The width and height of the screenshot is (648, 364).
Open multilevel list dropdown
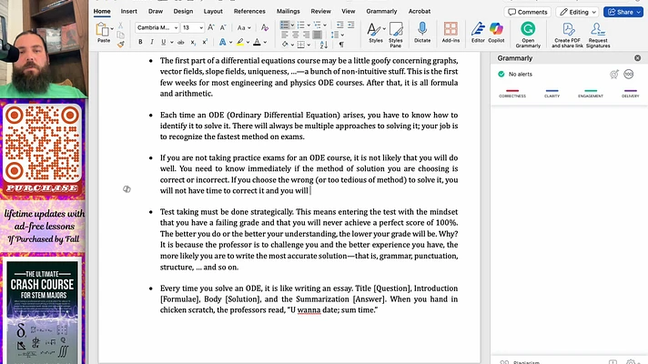[x=319, y=25]
